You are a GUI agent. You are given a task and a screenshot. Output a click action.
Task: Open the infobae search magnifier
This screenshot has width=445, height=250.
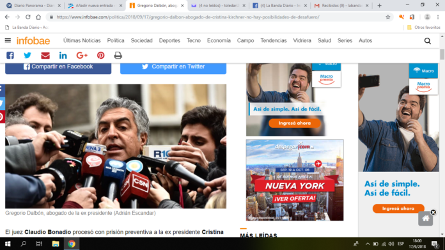[427, 41]
